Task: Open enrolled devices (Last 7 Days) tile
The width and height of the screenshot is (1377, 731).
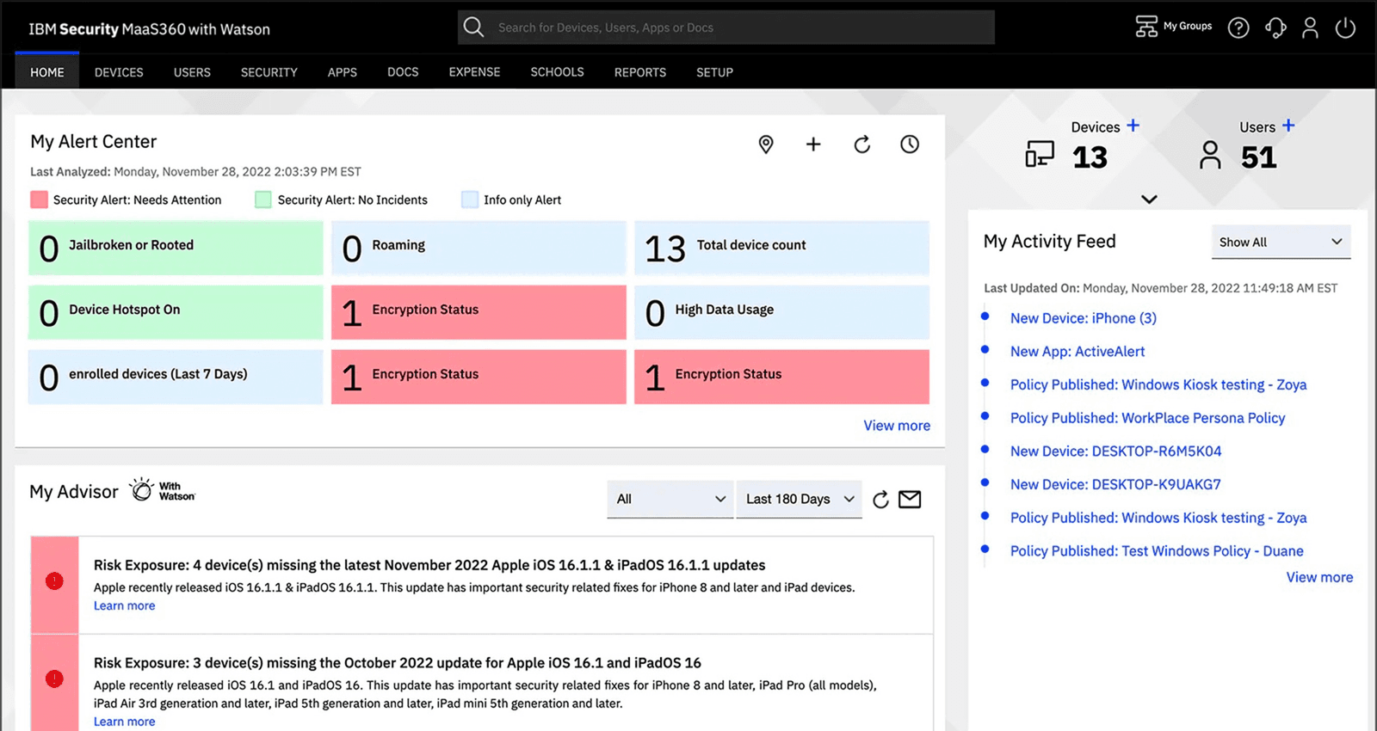Action: click(176, 377)
